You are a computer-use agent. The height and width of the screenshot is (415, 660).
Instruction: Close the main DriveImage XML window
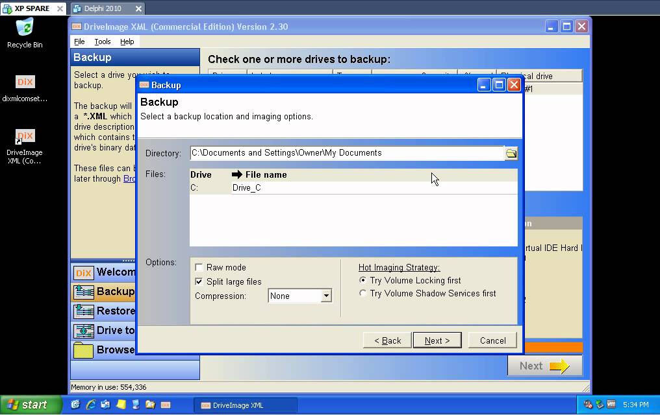[x=581, y=27]
